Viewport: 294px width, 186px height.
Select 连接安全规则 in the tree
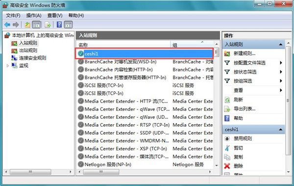[32, 58]
